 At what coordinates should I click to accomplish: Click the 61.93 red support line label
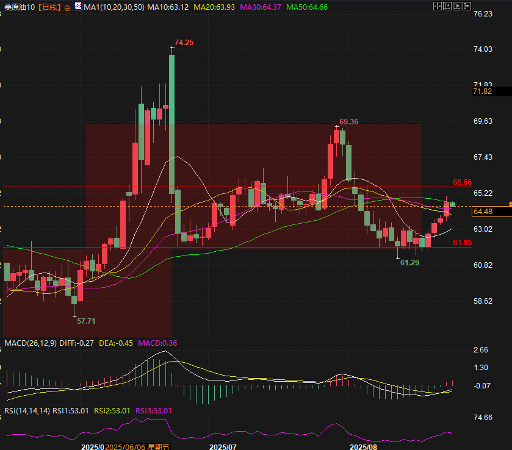tap(463, 243)
